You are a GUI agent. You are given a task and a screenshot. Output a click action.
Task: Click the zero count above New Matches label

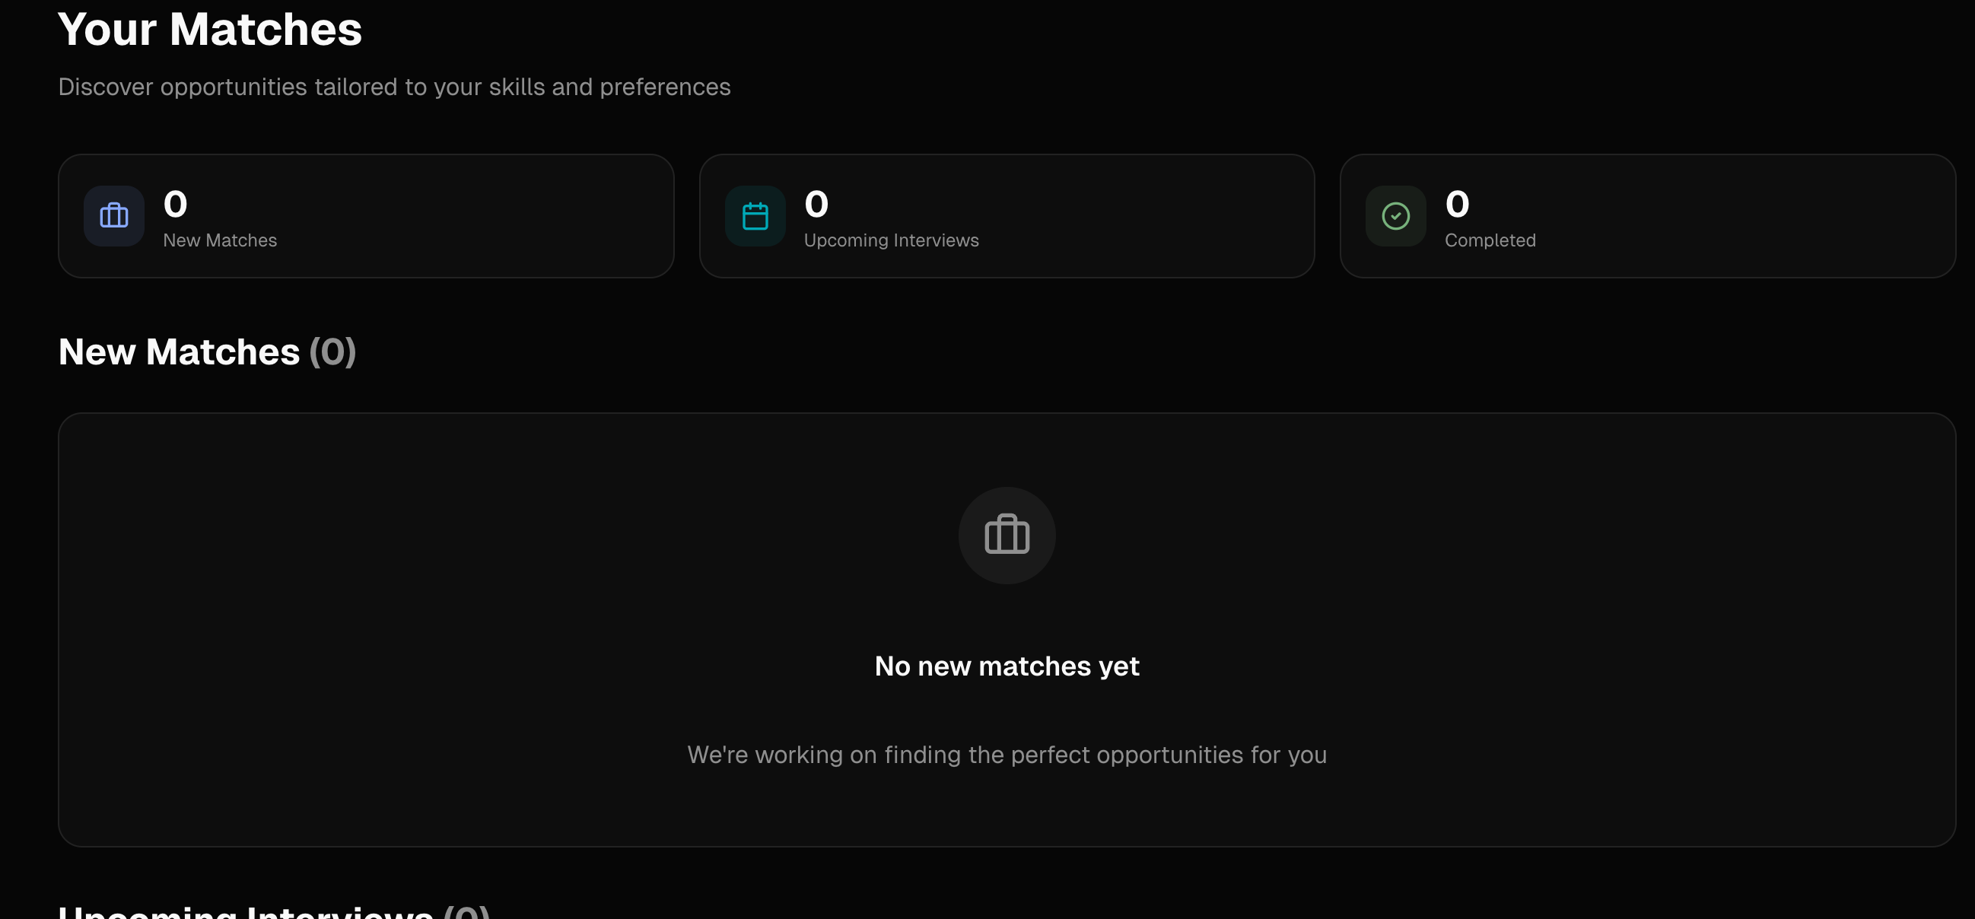[175, 204]
